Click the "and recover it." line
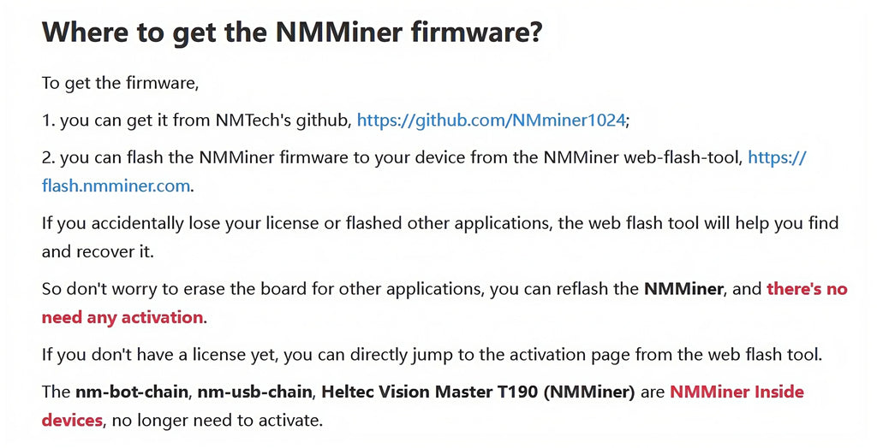877x448 pixels. click(x=97, y=251)
